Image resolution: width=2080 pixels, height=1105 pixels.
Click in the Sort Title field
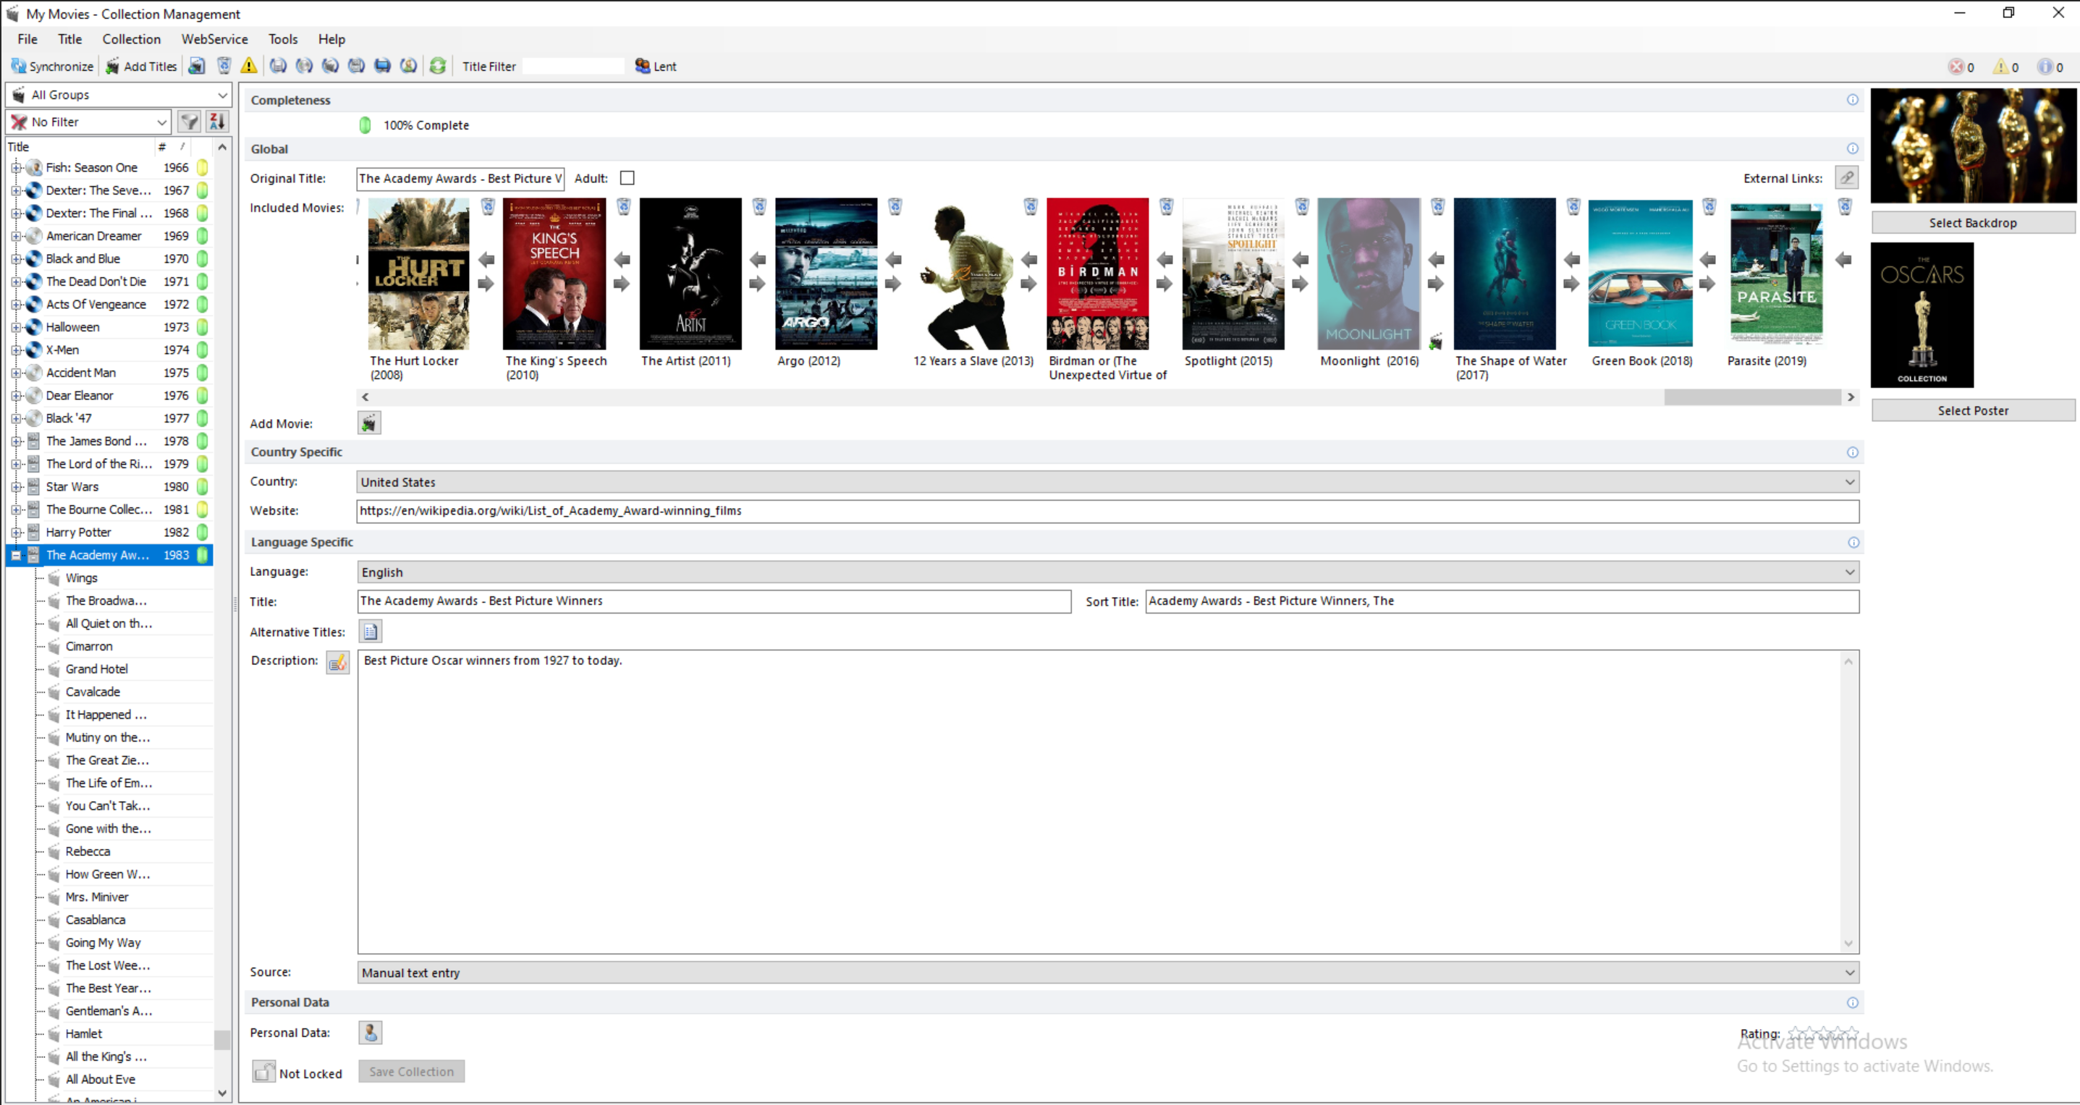pyautogui.click(x=1502, y=601)
